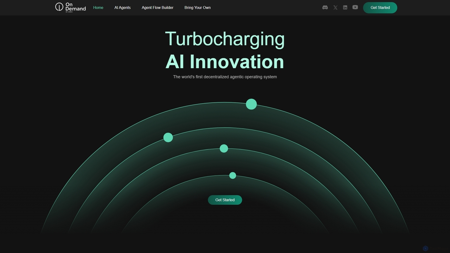Click the "AI Innovation" heading text

coord(225,61)
